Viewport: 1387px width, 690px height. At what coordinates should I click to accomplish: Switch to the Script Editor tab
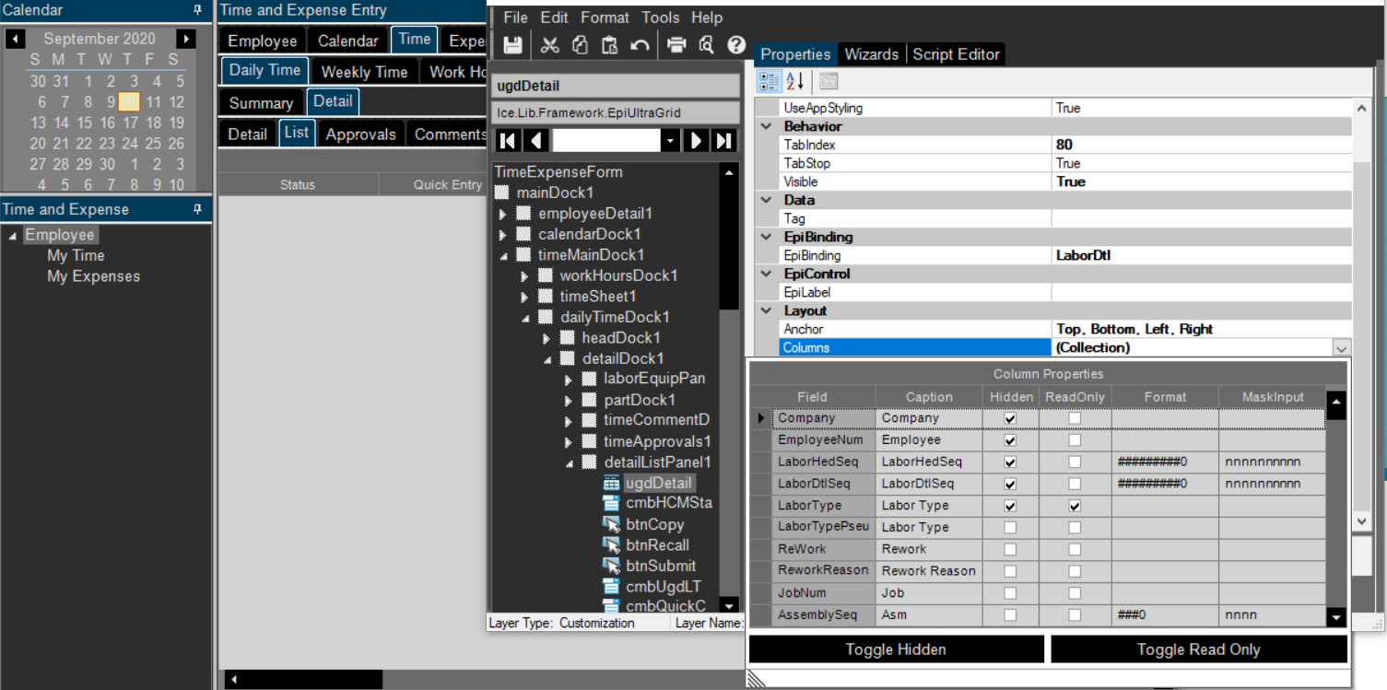(956, 54)
